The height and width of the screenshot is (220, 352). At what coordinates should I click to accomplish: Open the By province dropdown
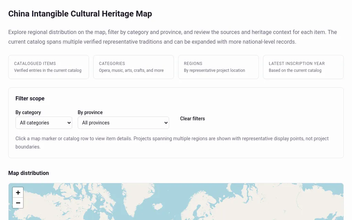123,123
